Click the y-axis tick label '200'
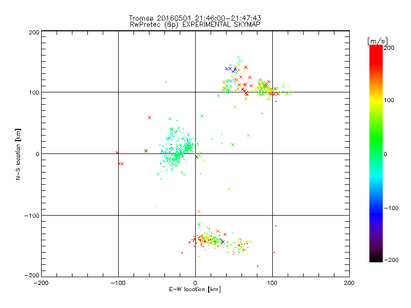This screenshot has height=308, width=411. [34, 32]
